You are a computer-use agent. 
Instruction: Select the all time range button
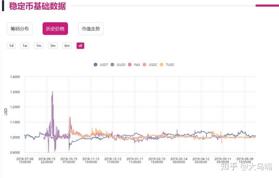click(x=80, y=46)
